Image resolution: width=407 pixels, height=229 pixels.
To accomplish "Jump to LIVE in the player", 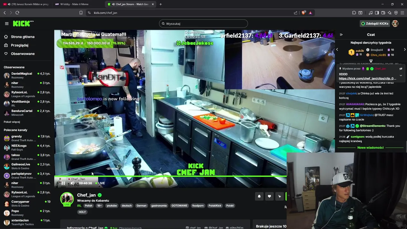I will pyautogui.click(x=100, y=183).
